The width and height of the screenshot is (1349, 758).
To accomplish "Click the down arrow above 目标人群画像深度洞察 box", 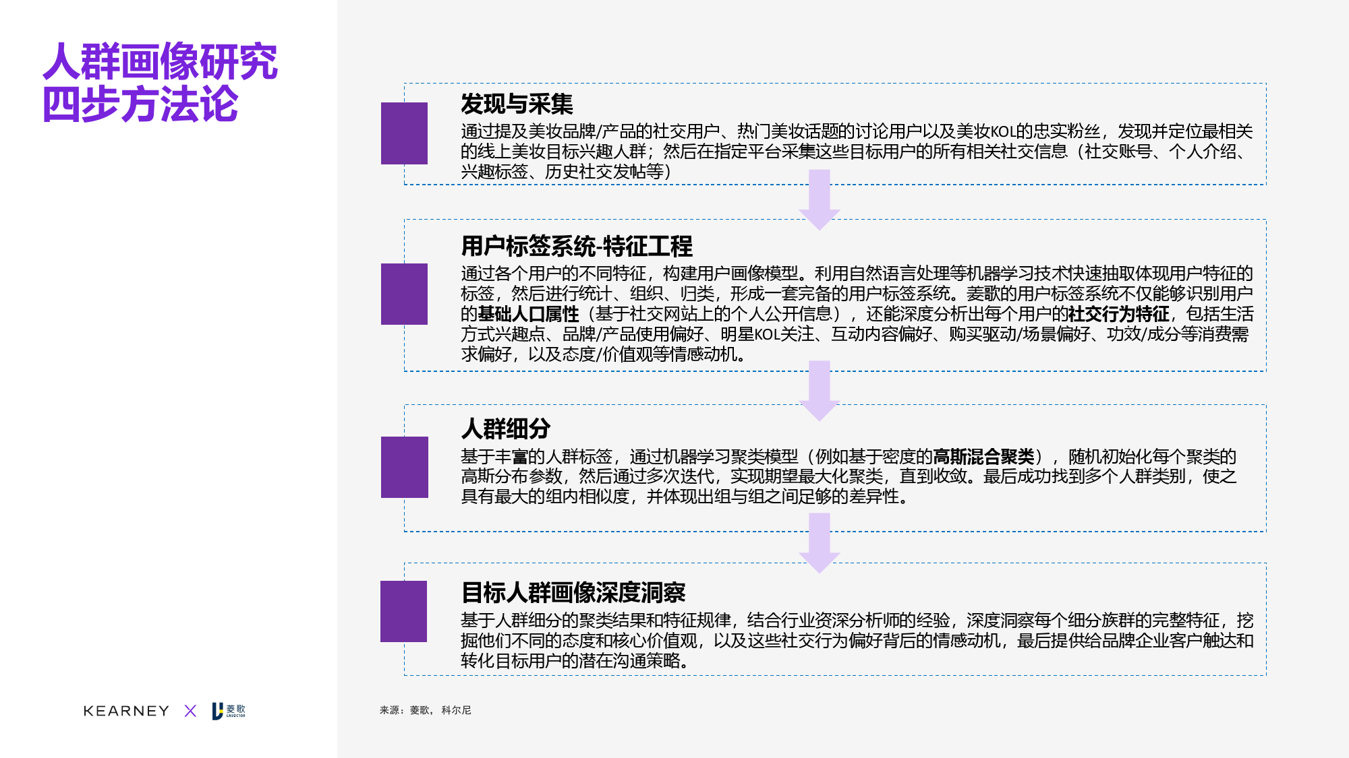I will [819, 543].
